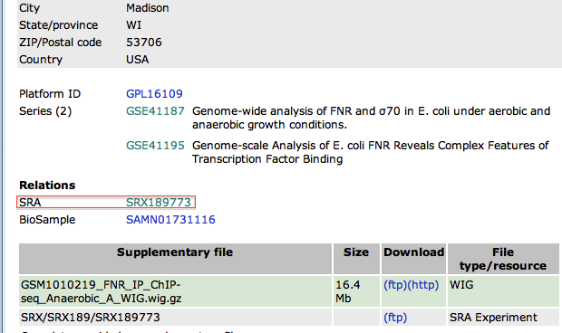This screenshot has height=333, width=562.
Task: Select the GSM1010219 wig.gz file name cell
Action: (175, 291)
